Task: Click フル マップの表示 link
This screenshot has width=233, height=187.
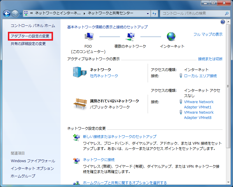Action: [x=208, y=34]
